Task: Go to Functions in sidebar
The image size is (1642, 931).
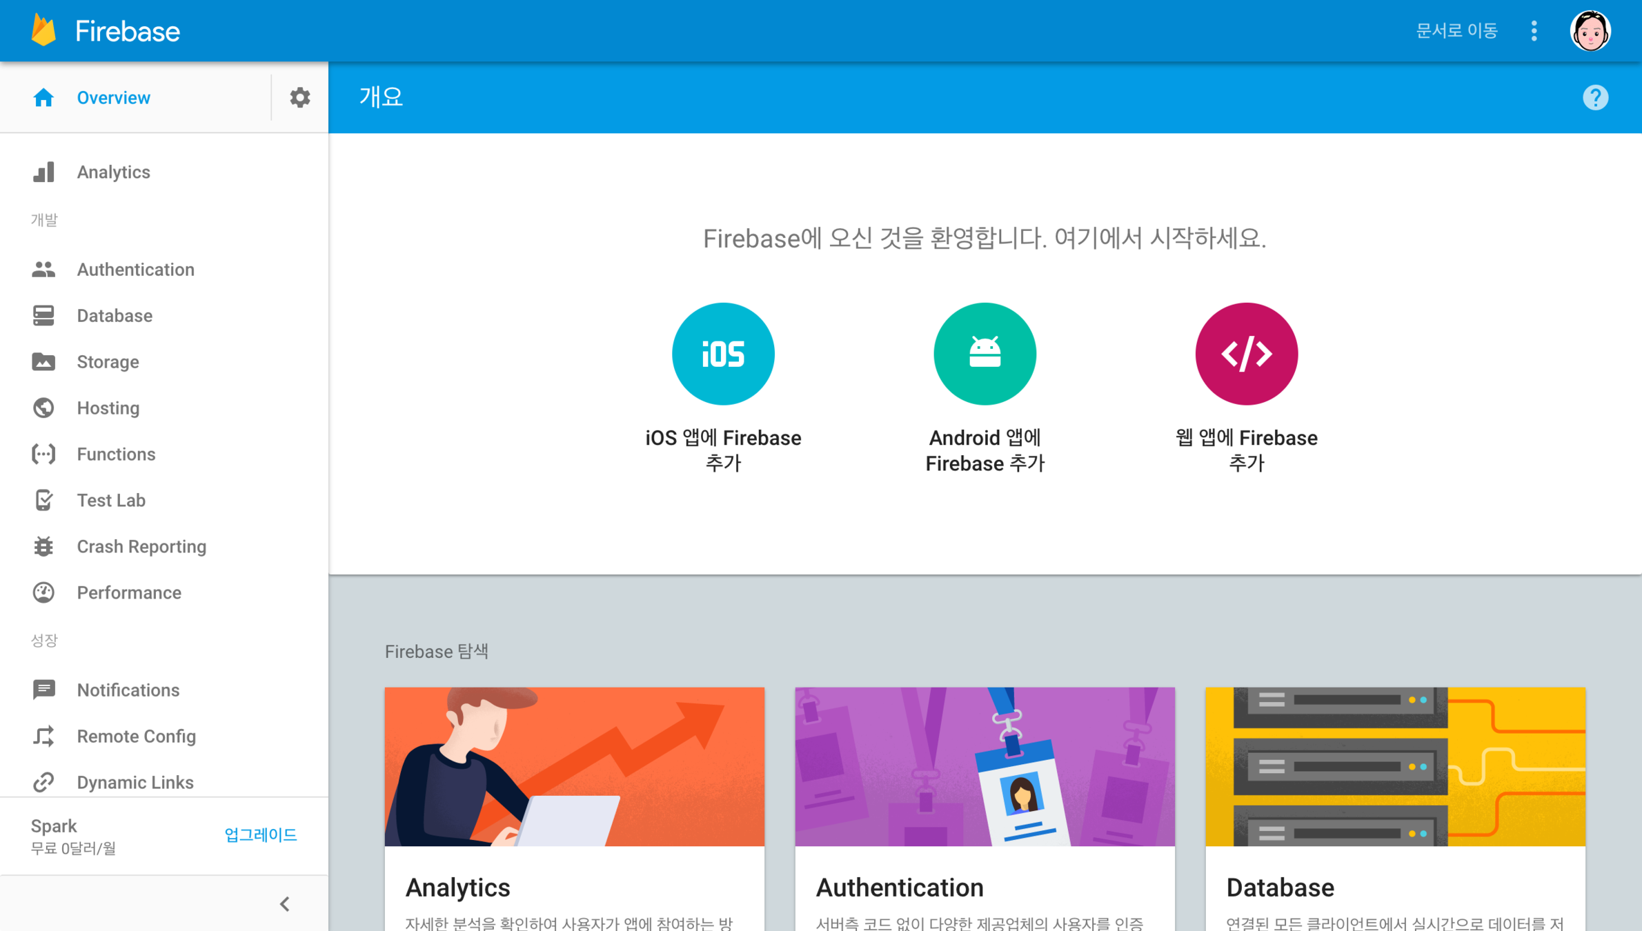Action: click(x=116, y=454)
